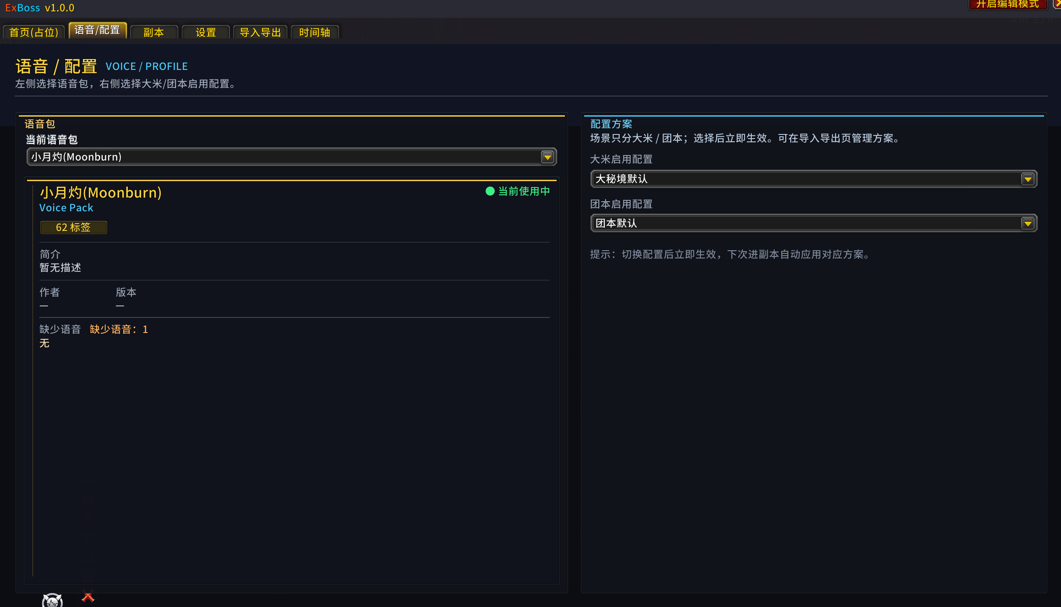The width and height of the screenshot is (1061, 607).
Task: Open the 设置 tab
Action: (206, 32)
